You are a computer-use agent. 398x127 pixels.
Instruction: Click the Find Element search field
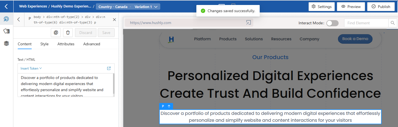coord(366,23)
